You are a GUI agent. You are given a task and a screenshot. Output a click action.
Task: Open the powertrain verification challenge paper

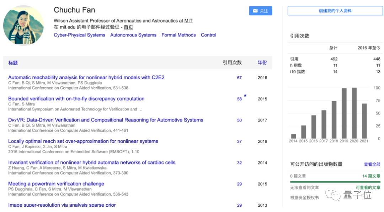56,184
